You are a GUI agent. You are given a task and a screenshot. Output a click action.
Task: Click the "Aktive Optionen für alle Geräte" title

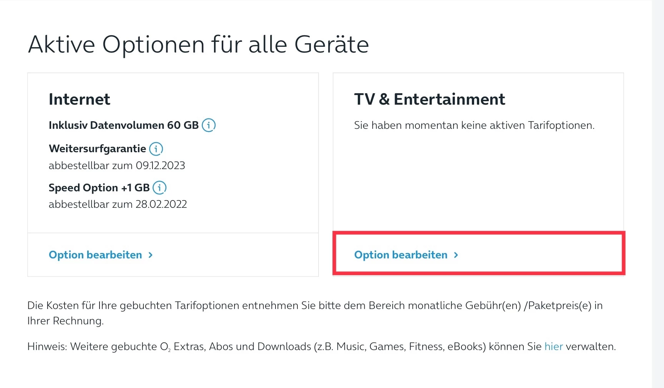(x=198, y=44)
